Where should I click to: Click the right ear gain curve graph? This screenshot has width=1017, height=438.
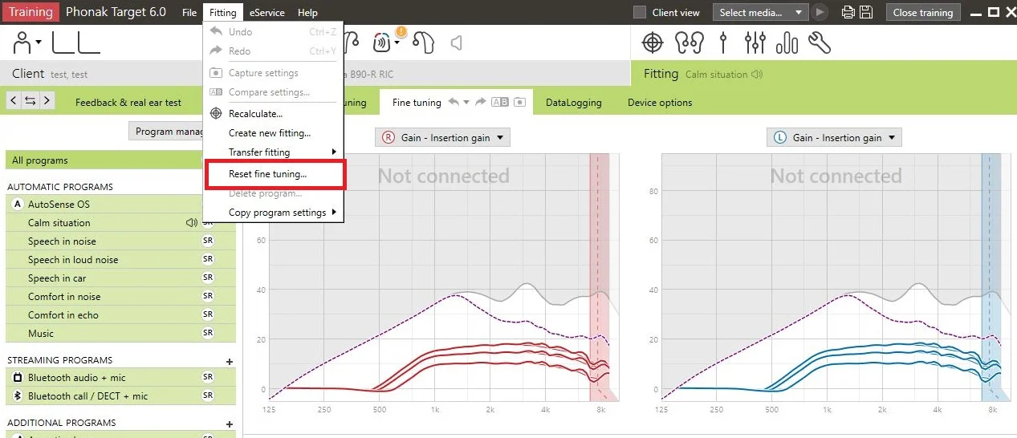coord(442,277)
